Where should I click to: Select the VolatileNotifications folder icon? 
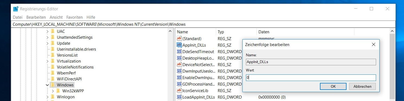pos(53,67)
